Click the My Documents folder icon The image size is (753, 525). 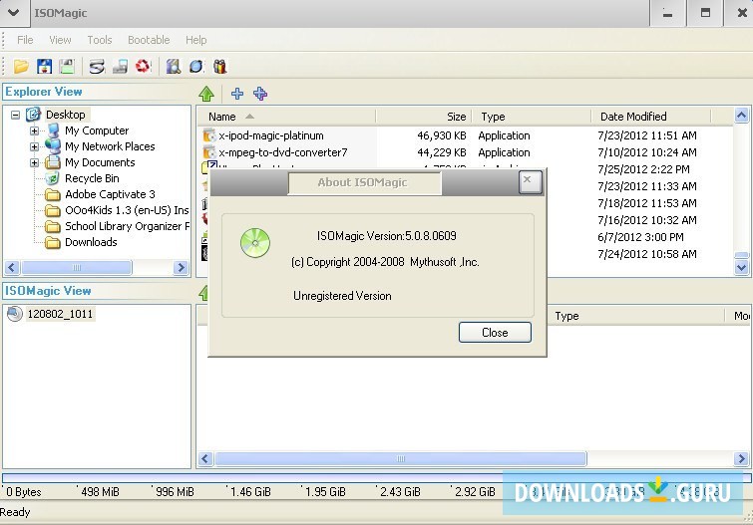point(52,162)
